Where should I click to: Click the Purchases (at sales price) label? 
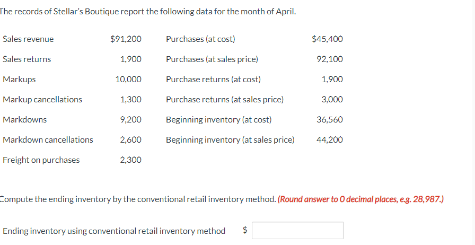[x=212, y=59]
